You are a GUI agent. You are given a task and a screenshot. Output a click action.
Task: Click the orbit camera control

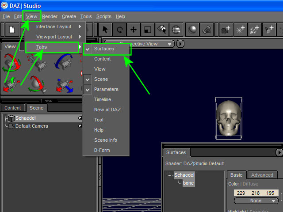pyautogui.click(x=12, y=63)
